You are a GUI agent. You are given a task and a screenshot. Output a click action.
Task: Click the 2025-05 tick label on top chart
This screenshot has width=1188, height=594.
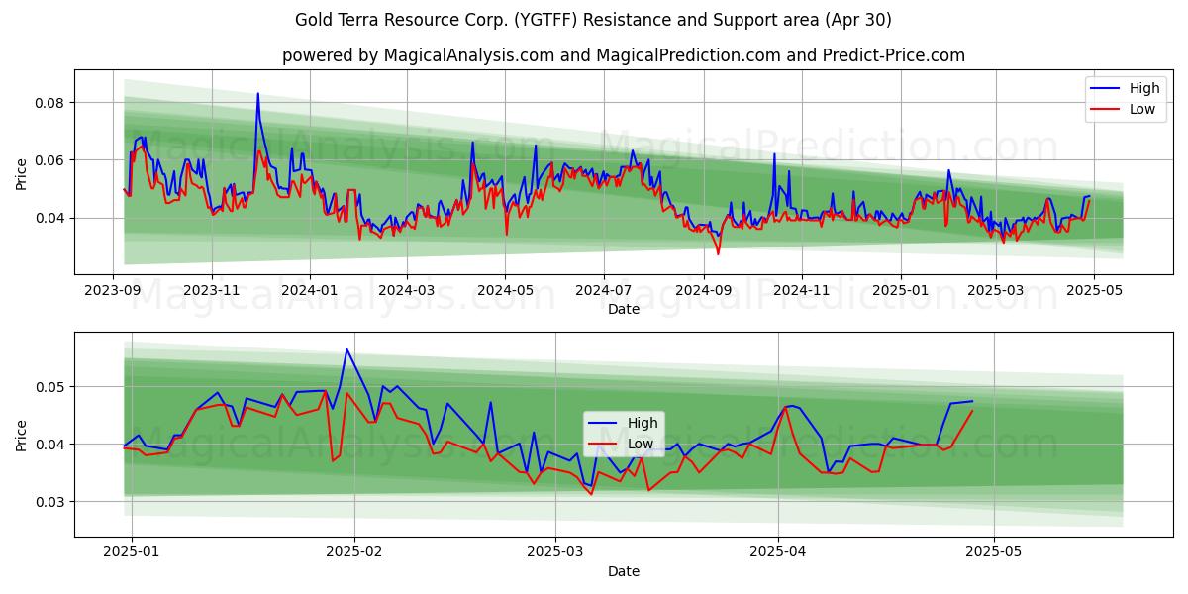[1093, 290]
